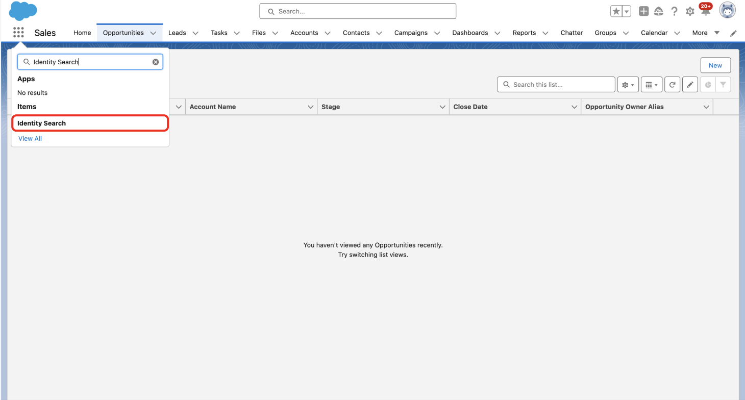Click in the app launcher search field
The height and width of the screenshot is (400, 745).
[90, 62]
